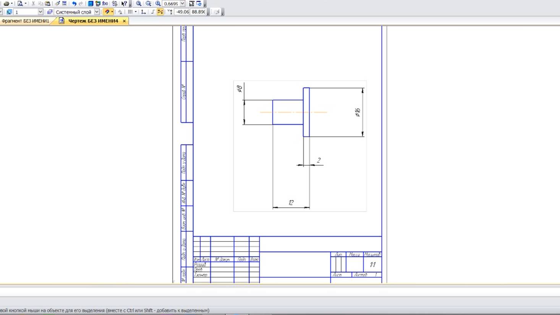The image size is (560, 315).
Task: Close the Чертеж БЕЗ ИМЕНИ4 tab
Action: (124, 21)
